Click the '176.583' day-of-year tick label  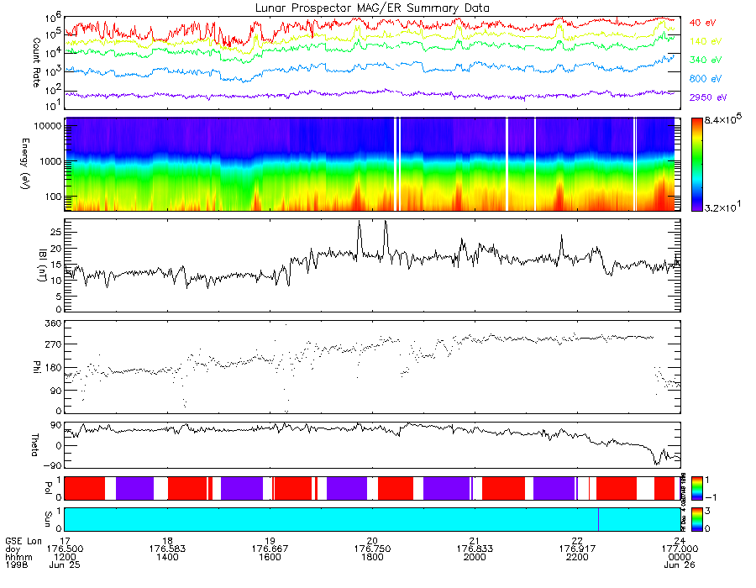pyautogui.click(x=167, y=549)
